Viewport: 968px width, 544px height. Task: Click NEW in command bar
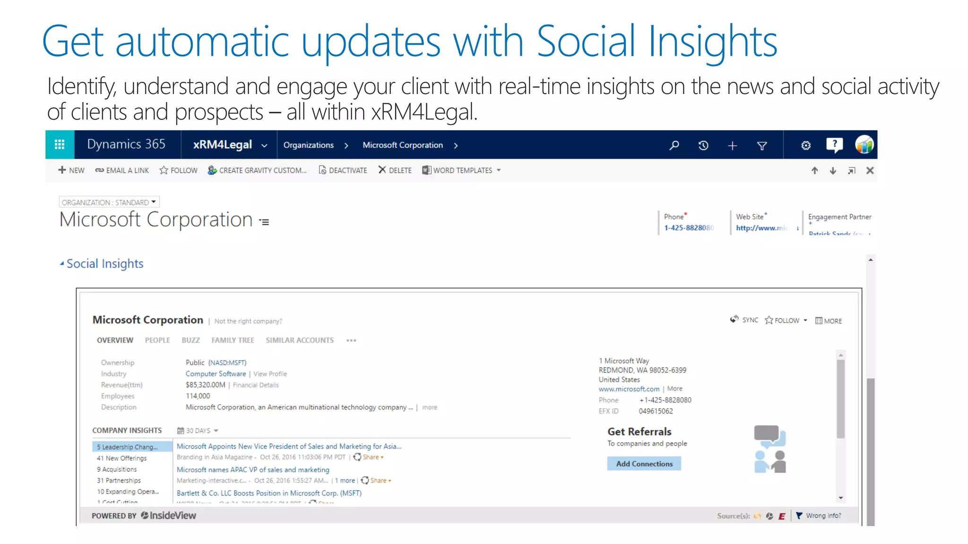pos(71,170)
